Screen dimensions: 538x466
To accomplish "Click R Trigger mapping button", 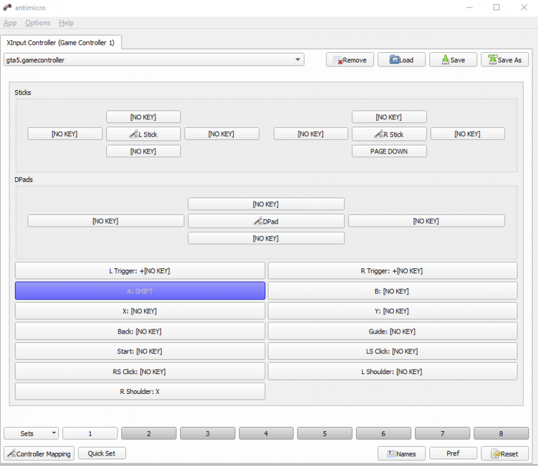I will coord(392,271).
